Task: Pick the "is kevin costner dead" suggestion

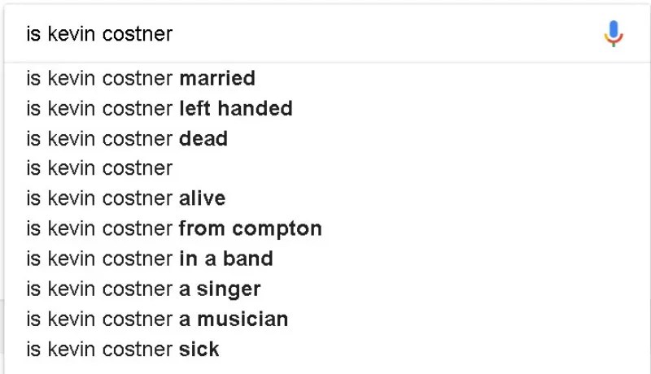Action: click(127, 139)
